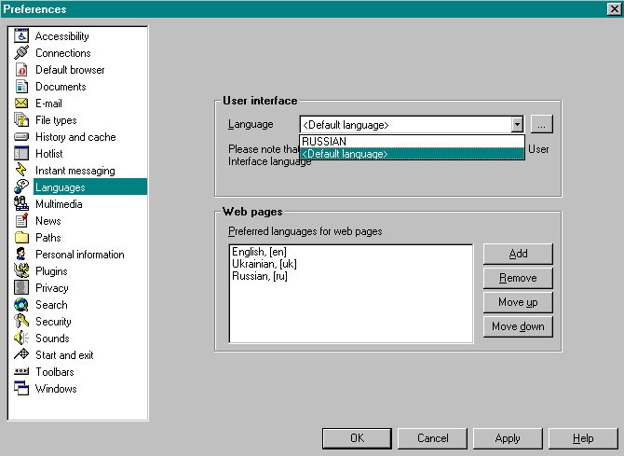The height and width of the screenshot is (456, 624).
Task: Confirm settings with the OK button
Action: pos(357,438)
